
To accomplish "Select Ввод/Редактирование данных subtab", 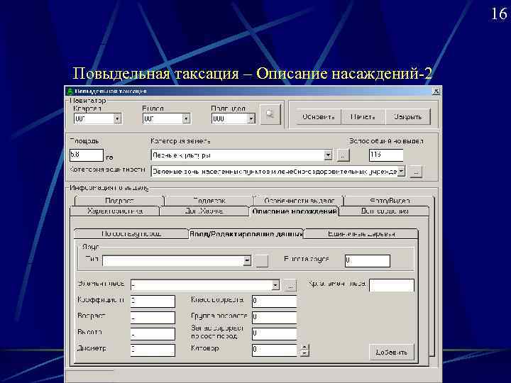I will pos(246,234).
